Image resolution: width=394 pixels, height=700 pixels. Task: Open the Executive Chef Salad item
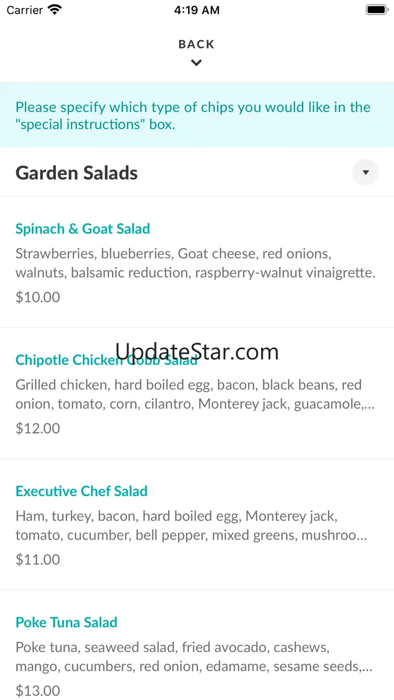[81, 491]
